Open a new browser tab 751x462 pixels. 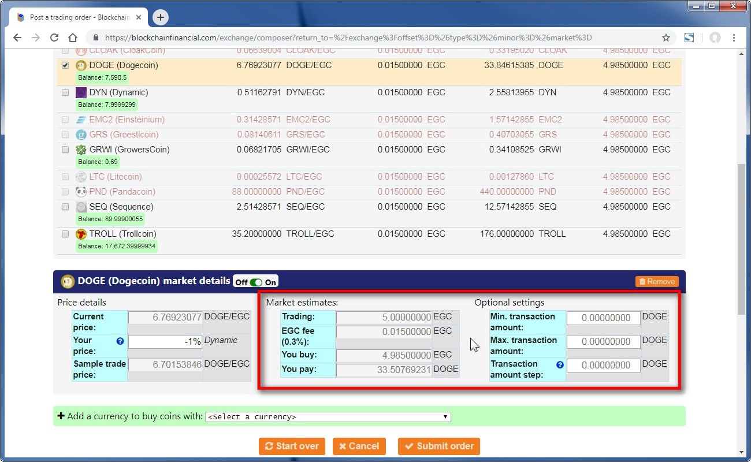point(161,17)
